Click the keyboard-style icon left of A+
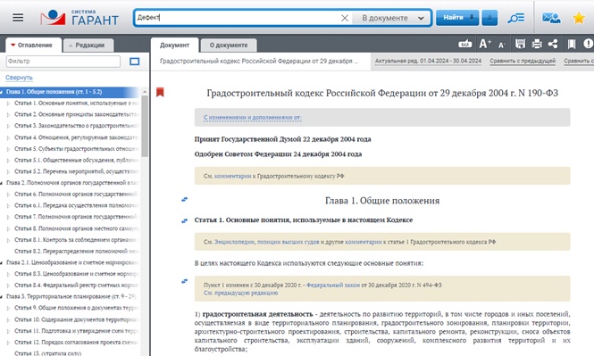This screenshot has height=356, width=594. coord(464,45)
